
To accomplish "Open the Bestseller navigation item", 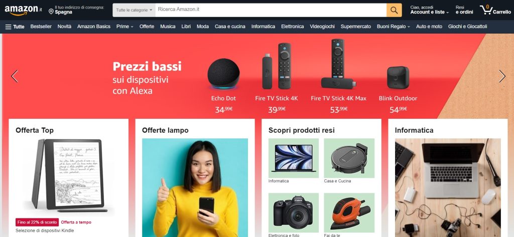I will coord(41,27).
